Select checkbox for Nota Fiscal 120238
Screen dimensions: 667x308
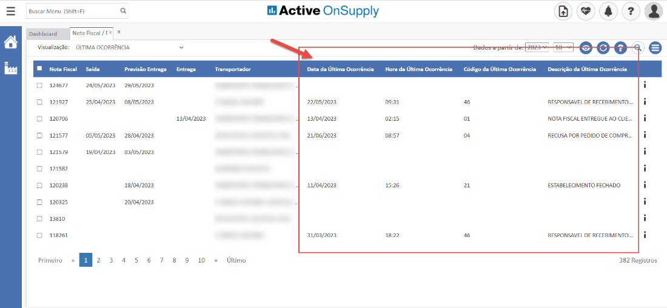pyautogui.click(x=39, y=186)
